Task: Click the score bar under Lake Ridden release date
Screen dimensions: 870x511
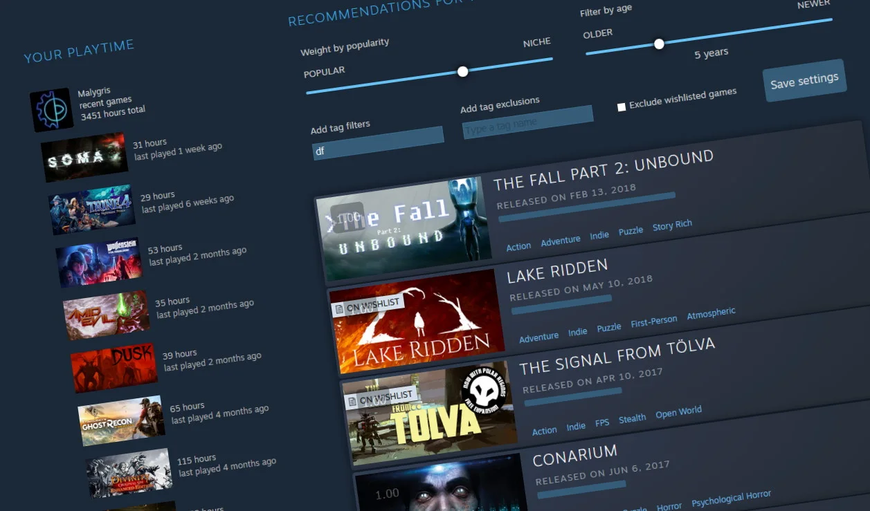Action: pyautogui.click(x=561, y=305)
